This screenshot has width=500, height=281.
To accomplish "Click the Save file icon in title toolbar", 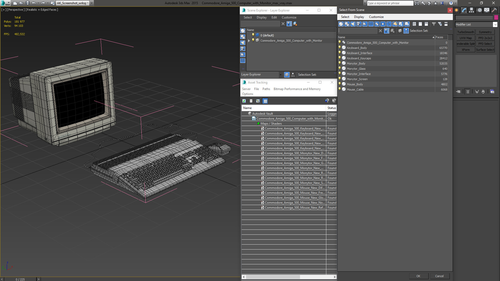I will [x=27, y=3].
